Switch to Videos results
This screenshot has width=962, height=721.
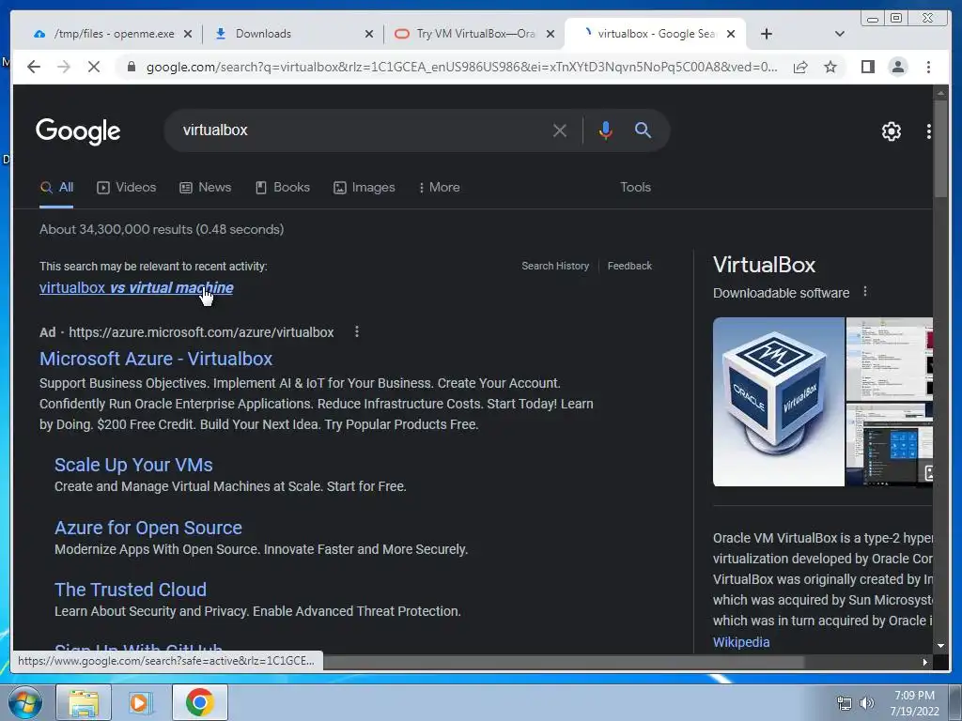coord(127,188)
